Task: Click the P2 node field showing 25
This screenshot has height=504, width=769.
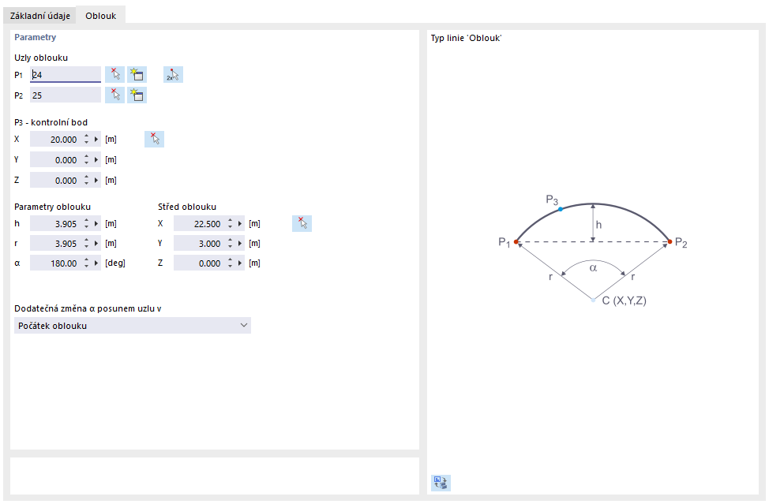Action: [x=66, y=95]
